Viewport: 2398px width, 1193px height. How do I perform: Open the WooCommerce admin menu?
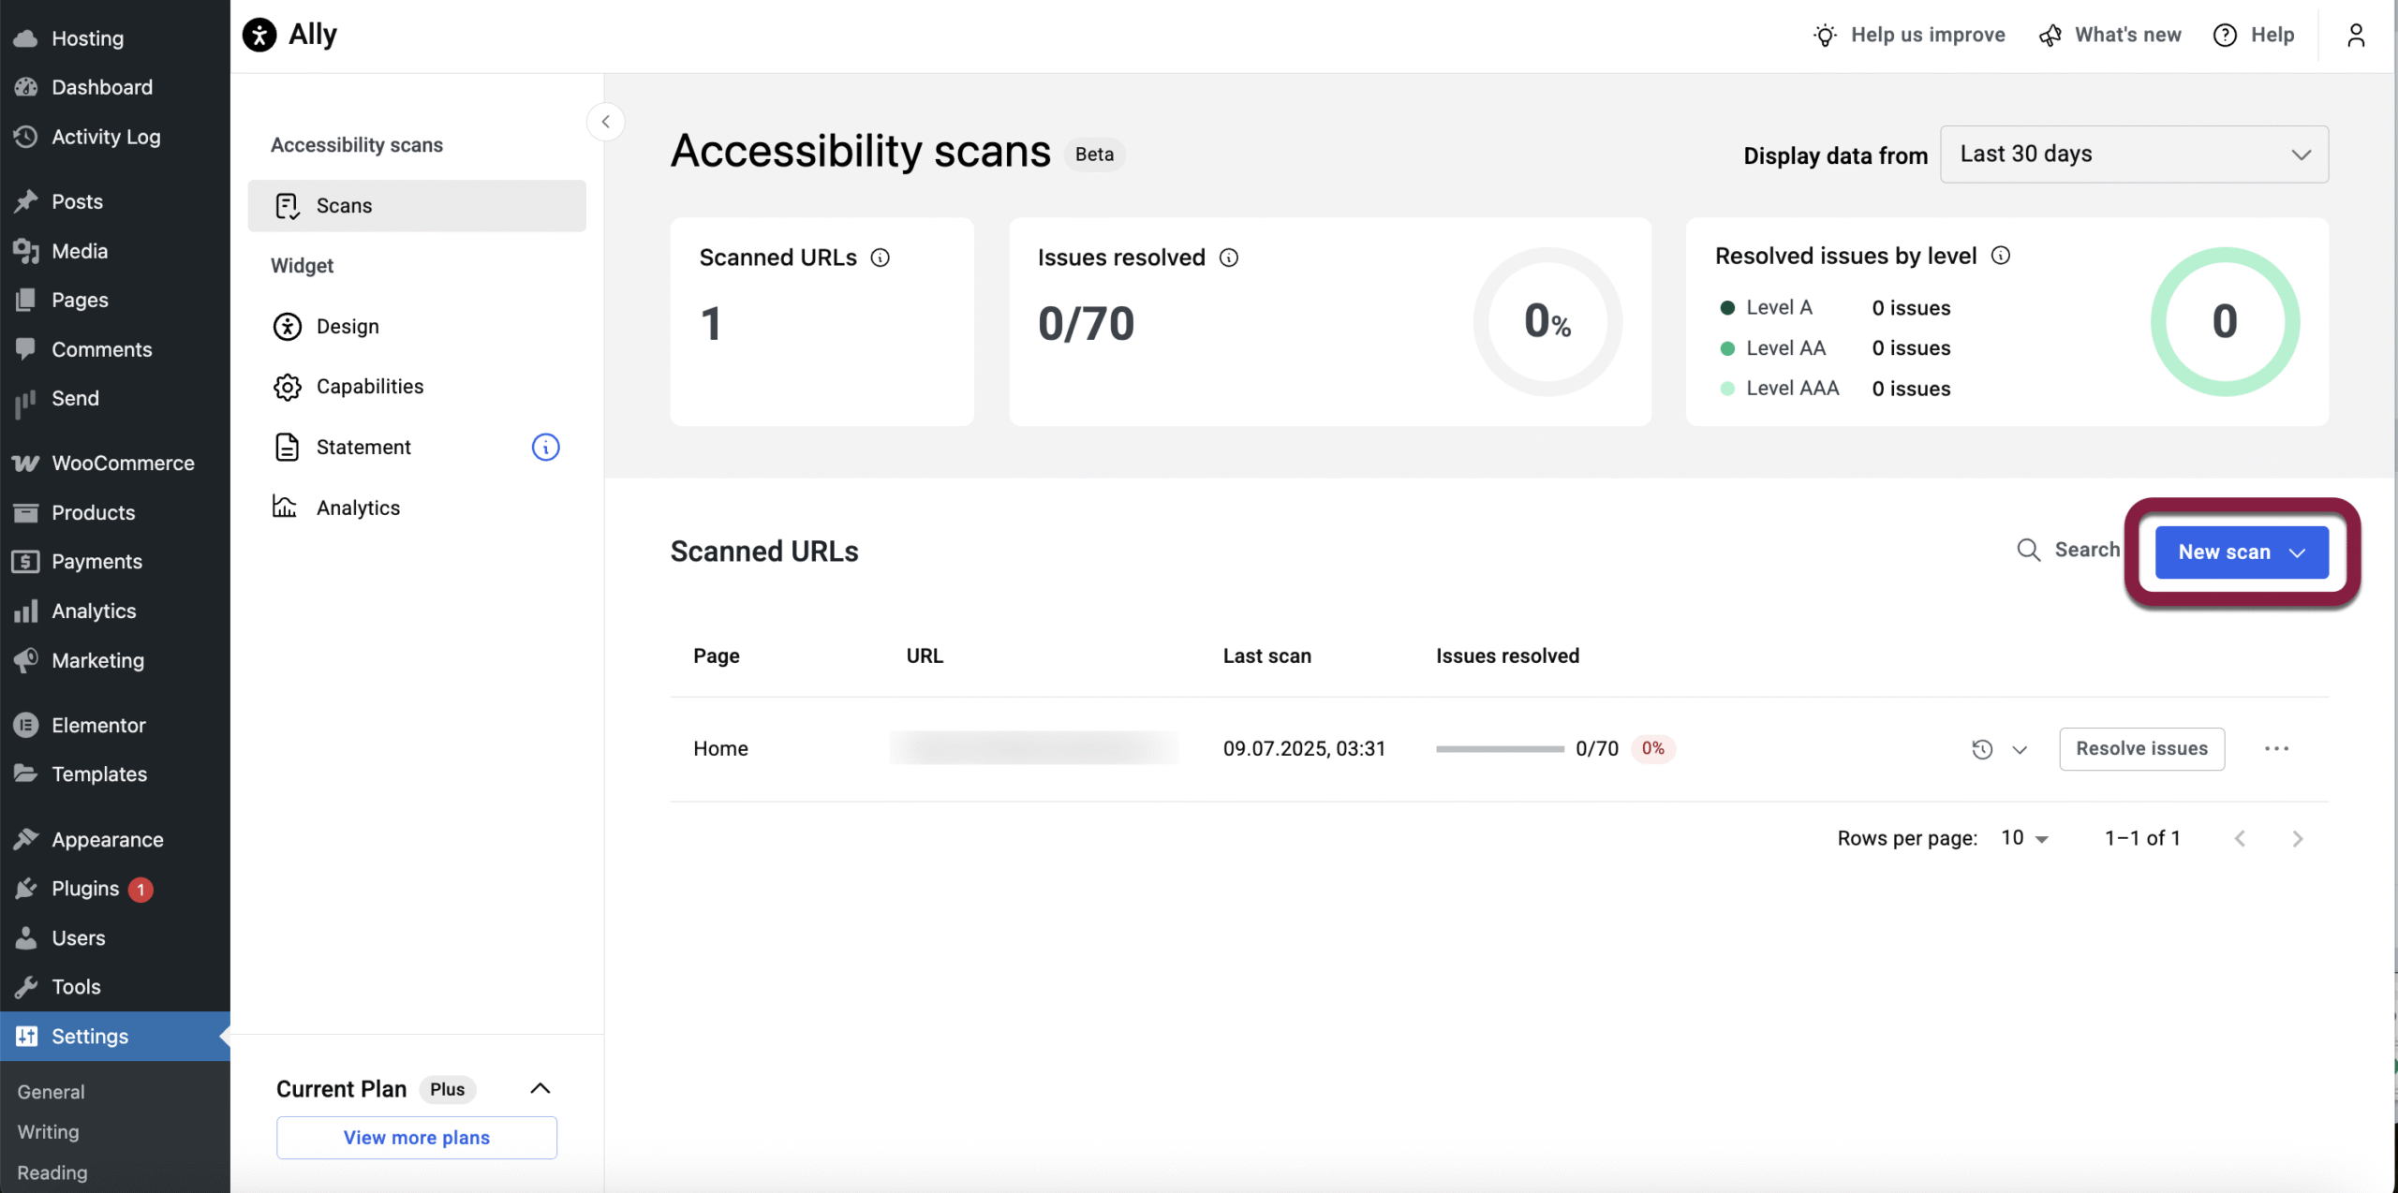point(123,464)
